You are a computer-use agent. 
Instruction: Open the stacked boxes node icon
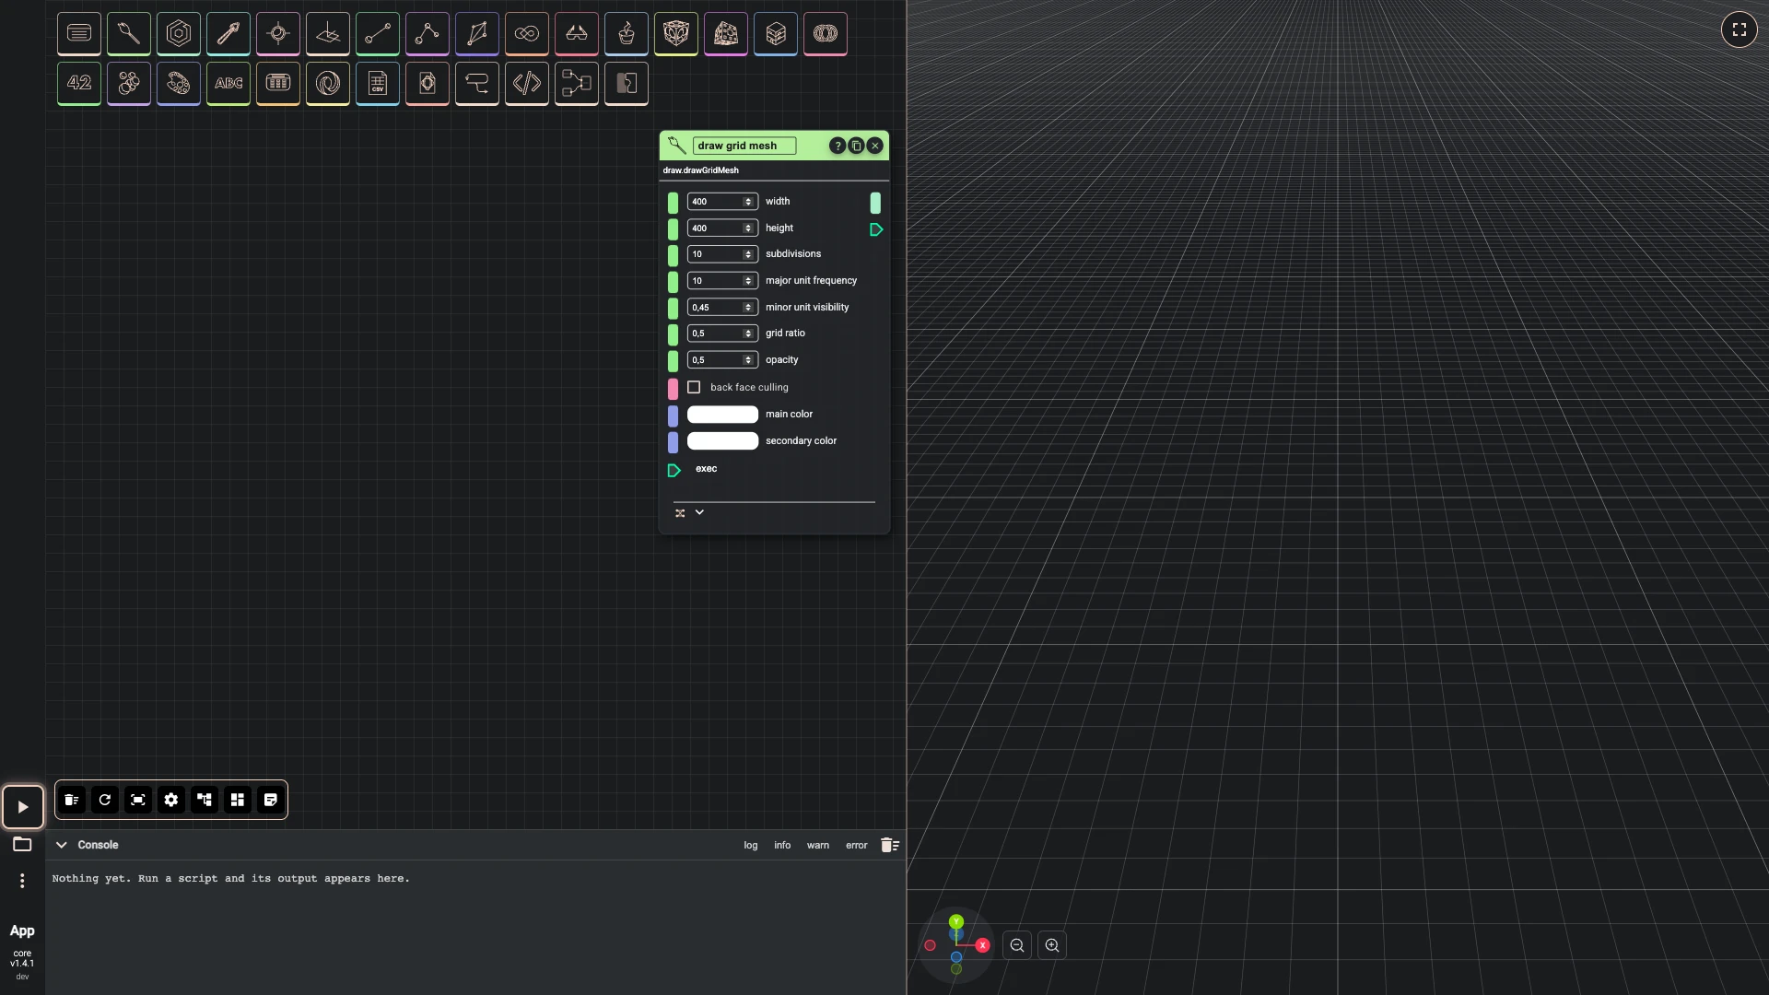776,34
